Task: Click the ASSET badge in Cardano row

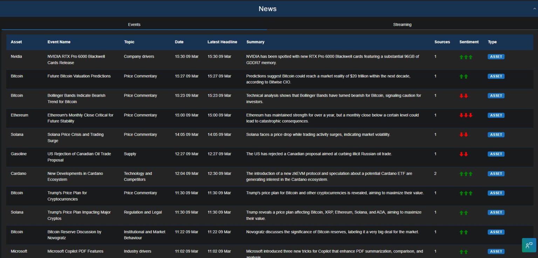Action: tap(496, 174)
